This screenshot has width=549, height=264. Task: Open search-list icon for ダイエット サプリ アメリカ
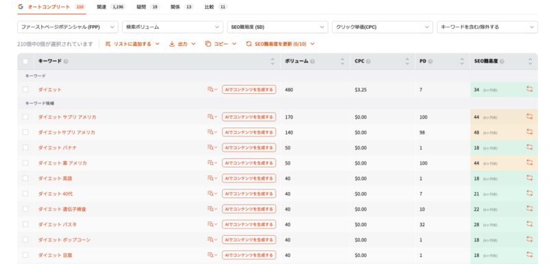click(x=212, y=117)
